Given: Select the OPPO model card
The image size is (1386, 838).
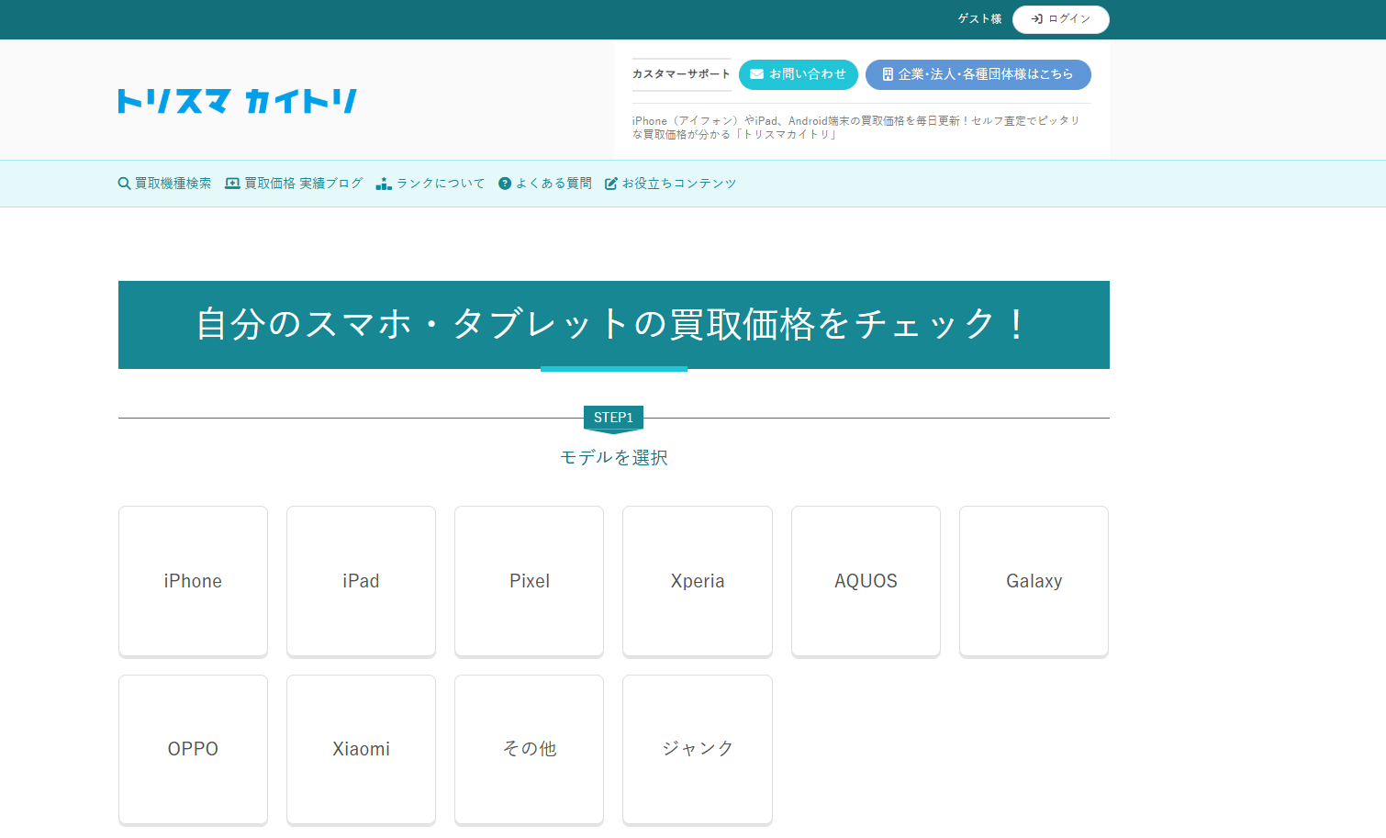Looking at the screenshot, I should click(x=193, y=749).
